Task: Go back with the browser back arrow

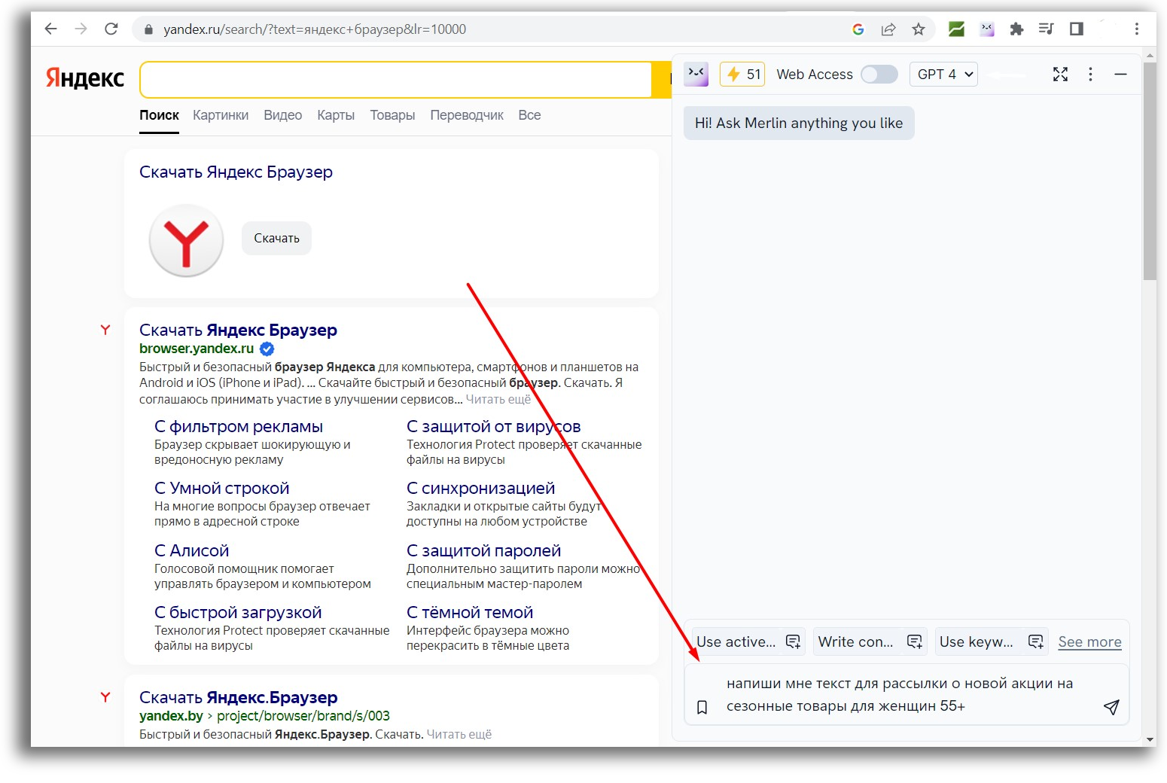Action: [50, 29]
